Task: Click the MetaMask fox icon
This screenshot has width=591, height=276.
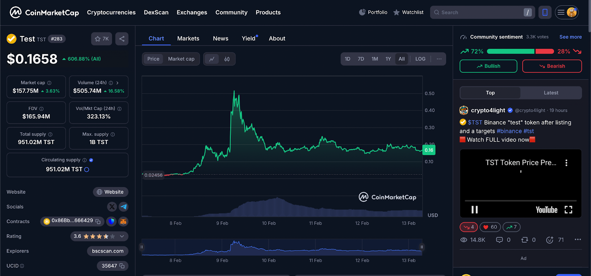Action: click(123, 221)
